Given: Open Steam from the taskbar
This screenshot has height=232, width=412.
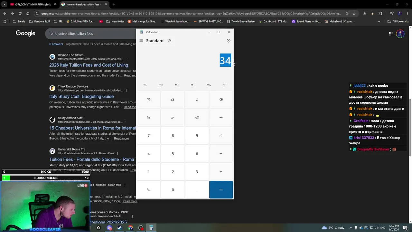Looking at the screenshot, I should [119, 228].
